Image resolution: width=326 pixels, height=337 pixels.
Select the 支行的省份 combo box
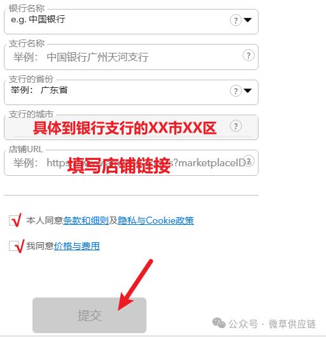click(x=131, y=92)
